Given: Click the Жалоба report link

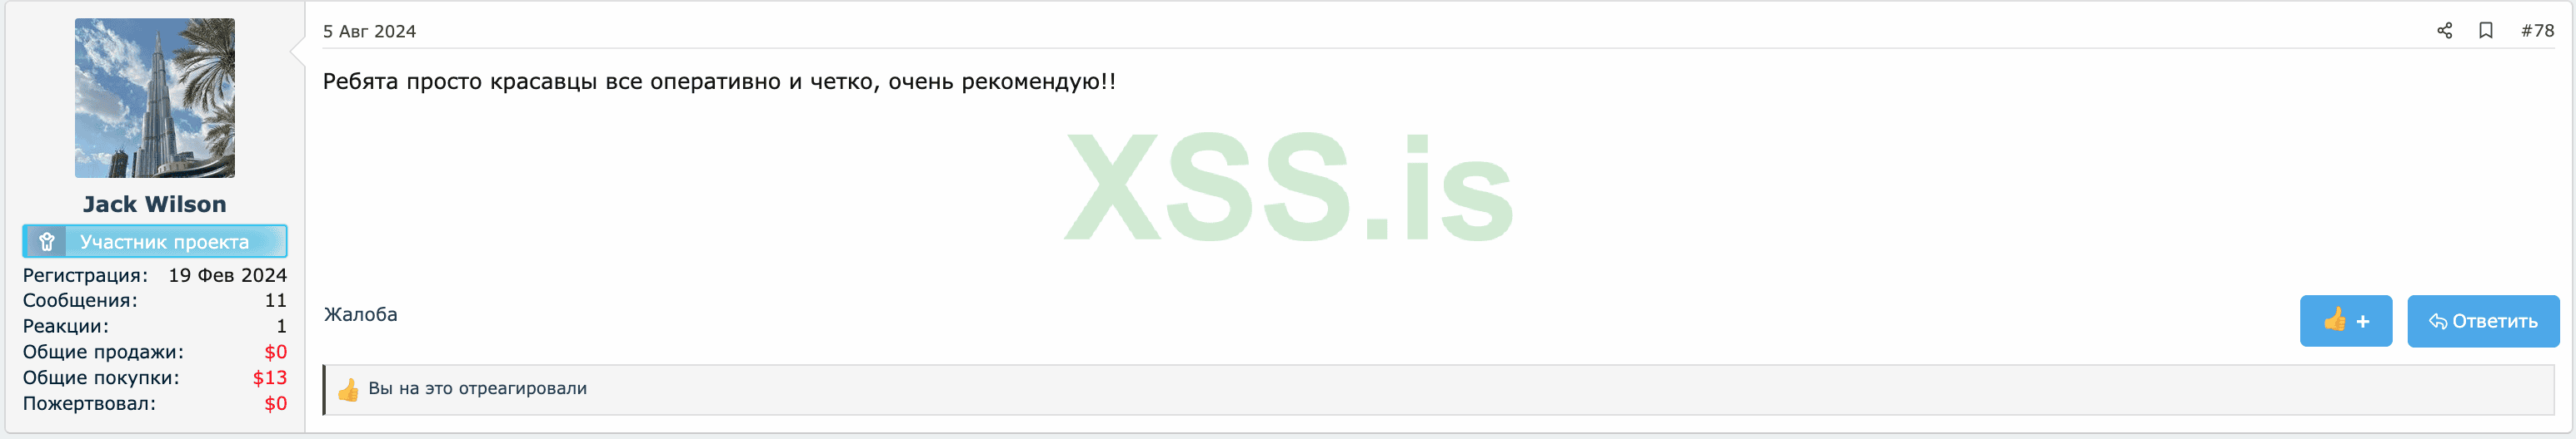Looking at the screenshot, I should pyautogui.click(x=360, y=314).
